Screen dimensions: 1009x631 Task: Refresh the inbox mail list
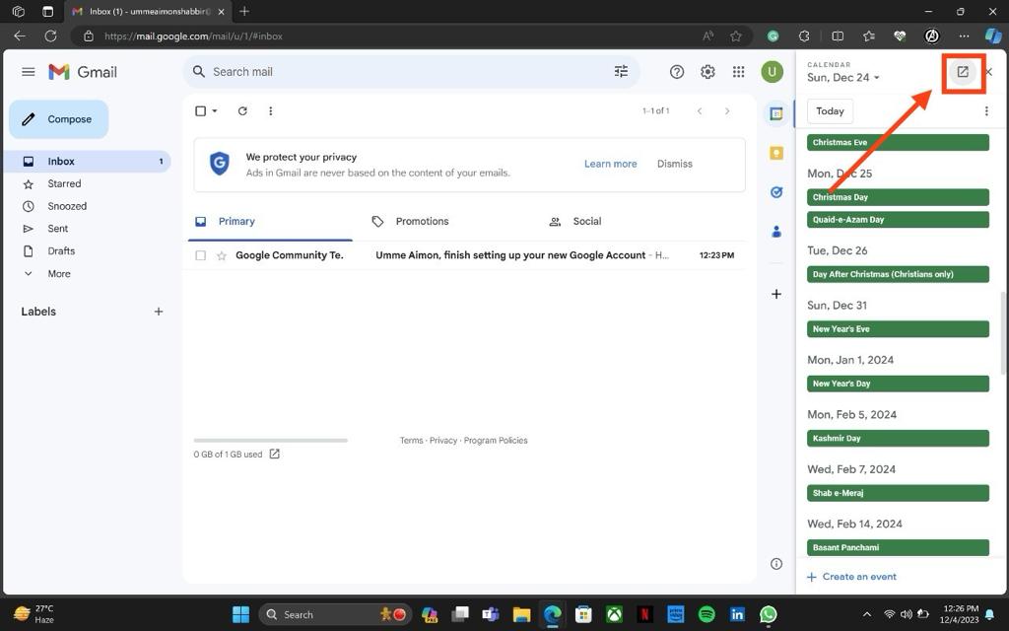(x=242, y=111)
